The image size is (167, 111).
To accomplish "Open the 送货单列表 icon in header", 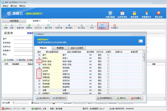I will pos(122,13).
